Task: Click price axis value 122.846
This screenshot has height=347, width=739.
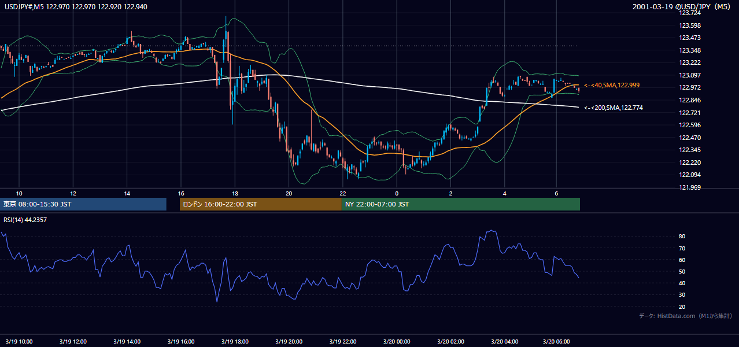Action: pyautogui.click(x=691, y=100)
